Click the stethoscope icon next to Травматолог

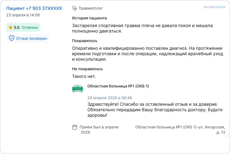[75, 8]
